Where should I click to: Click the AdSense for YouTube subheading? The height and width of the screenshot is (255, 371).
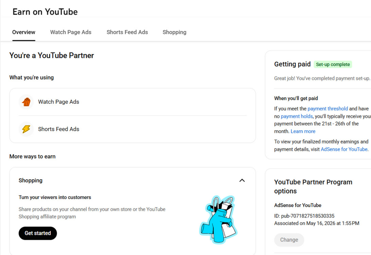pos(298,205)
